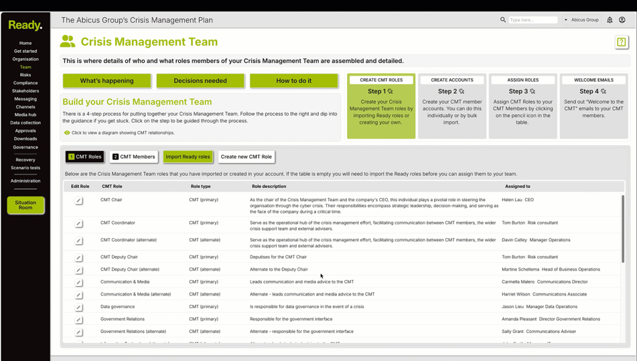Click the Role type column header
Image resolution: width=637 pixels, height=361 pixels.
pos(201,186)
